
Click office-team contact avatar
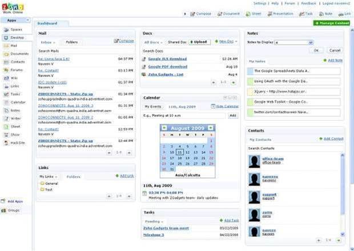point(254,162)
